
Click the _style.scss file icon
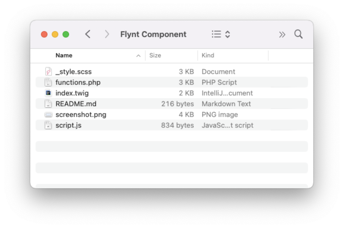[x=48, y=71]
